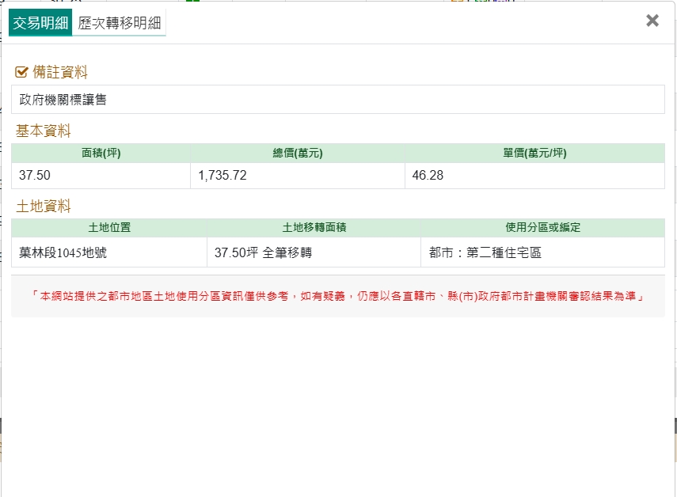Switch to the 交易明細 tab

point(40,23)
